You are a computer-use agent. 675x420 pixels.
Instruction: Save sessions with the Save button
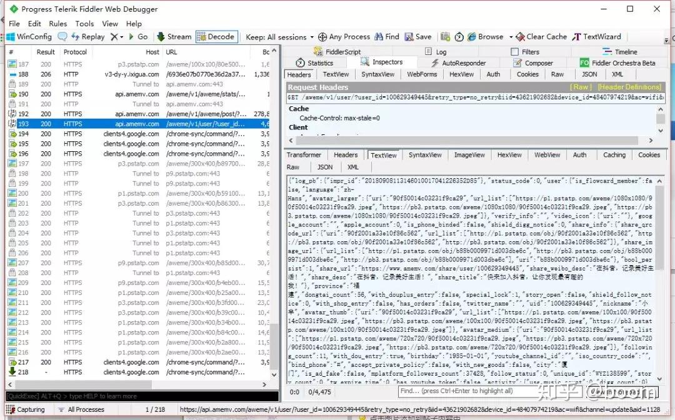[x=418, y=37]
